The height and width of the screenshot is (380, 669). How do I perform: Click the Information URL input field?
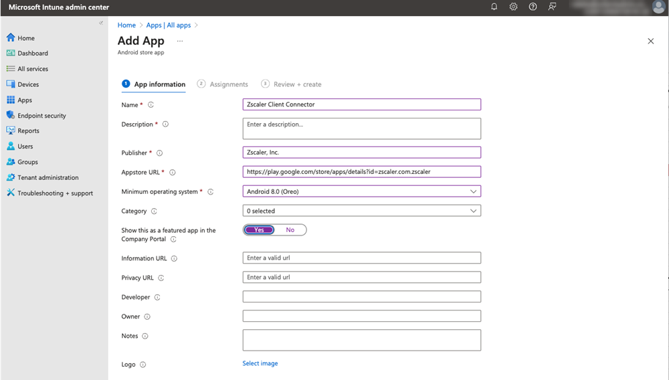click(x=362, y=258)
